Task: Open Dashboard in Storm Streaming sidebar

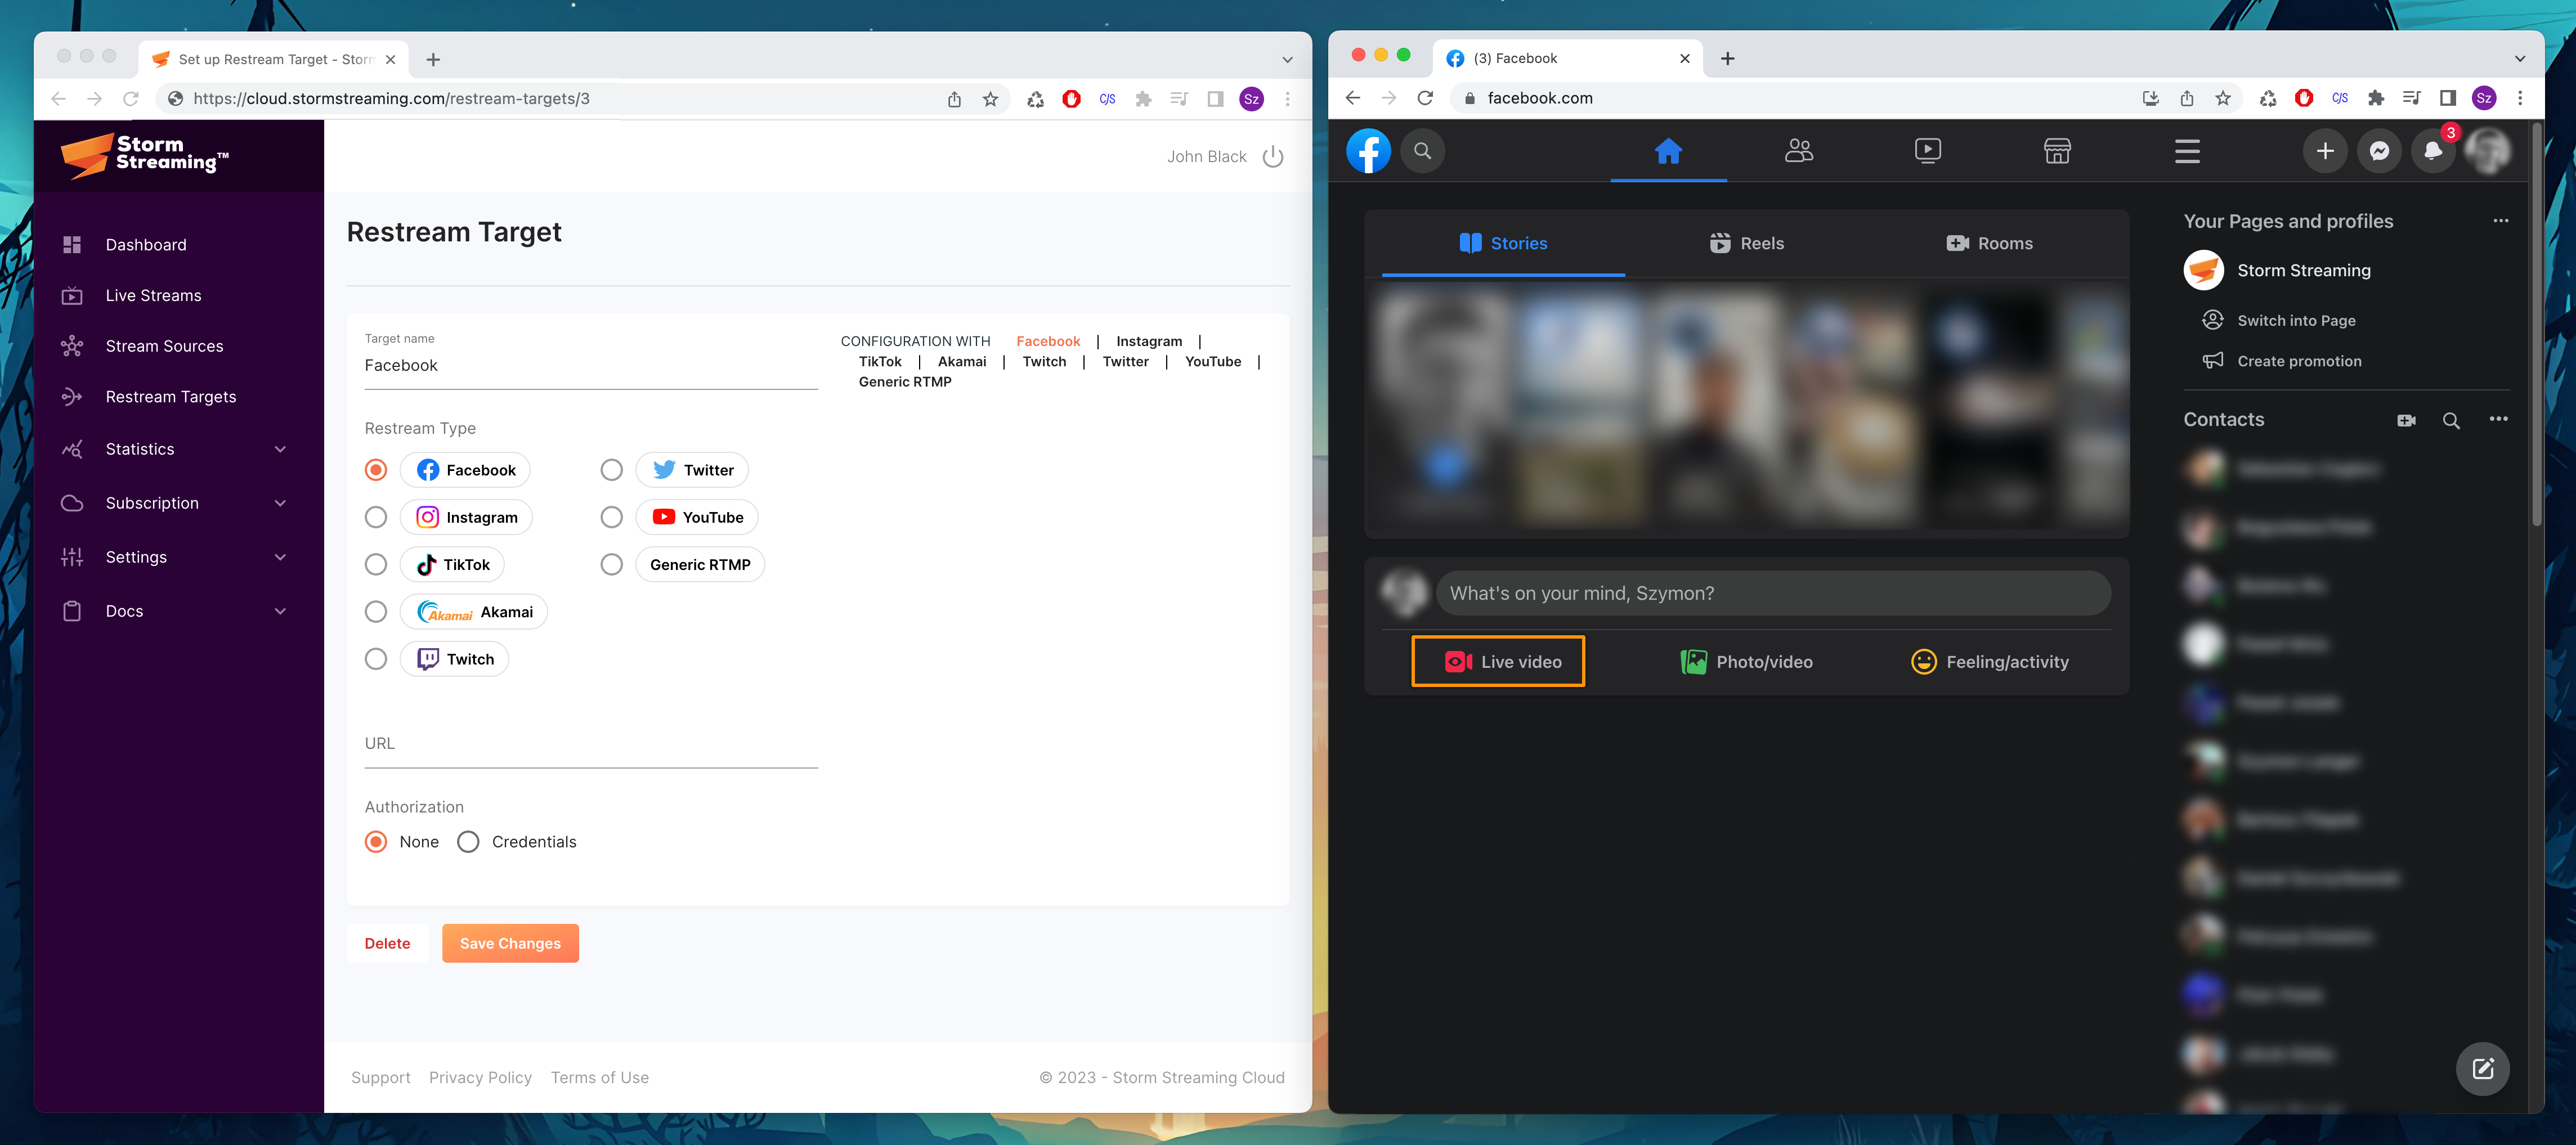Action: tap(146, 245)
